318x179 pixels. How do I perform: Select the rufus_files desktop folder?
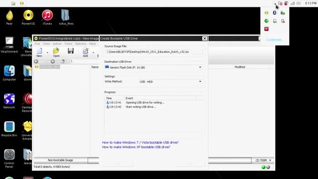66,17
